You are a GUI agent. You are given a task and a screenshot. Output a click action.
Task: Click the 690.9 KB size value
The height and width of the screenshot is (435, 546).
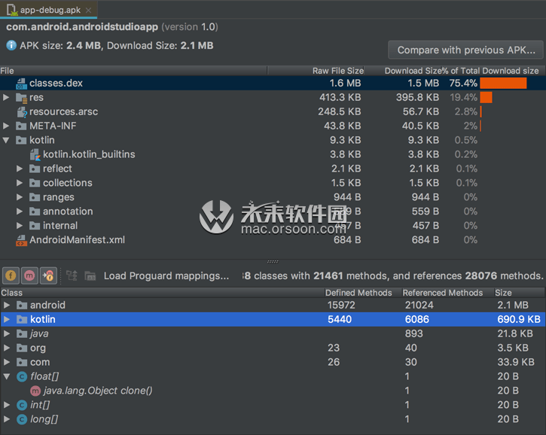519,319
